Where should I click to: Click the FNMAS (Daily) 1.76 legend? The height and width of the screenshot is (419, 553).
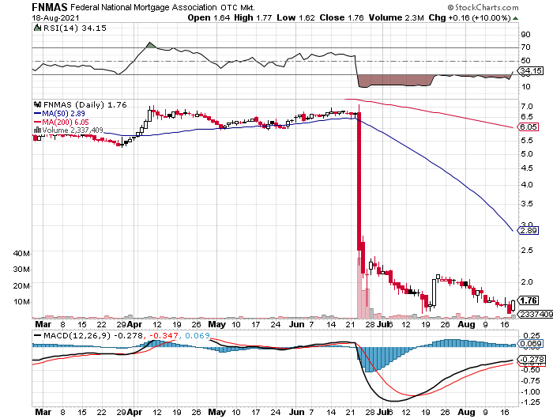click(85, 105)
